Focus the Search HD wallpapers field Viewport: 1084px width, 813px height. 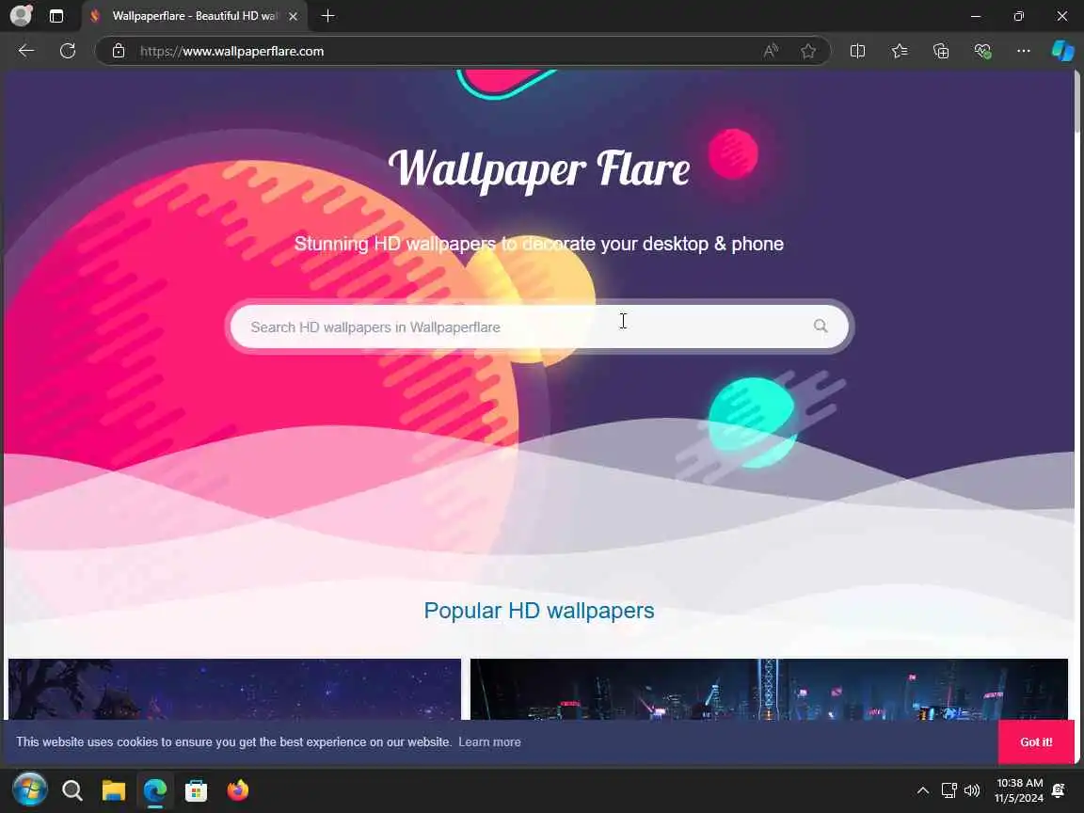click(x=539, y=327)
